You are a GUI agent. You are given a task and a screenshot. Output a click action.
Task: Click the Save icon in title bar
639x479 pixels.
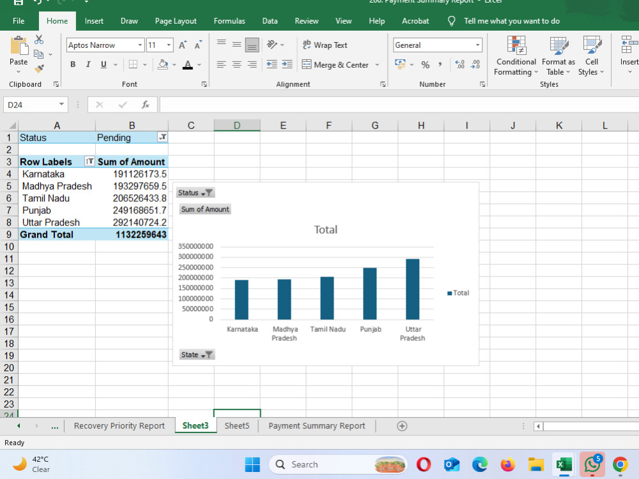click(19, 2)
